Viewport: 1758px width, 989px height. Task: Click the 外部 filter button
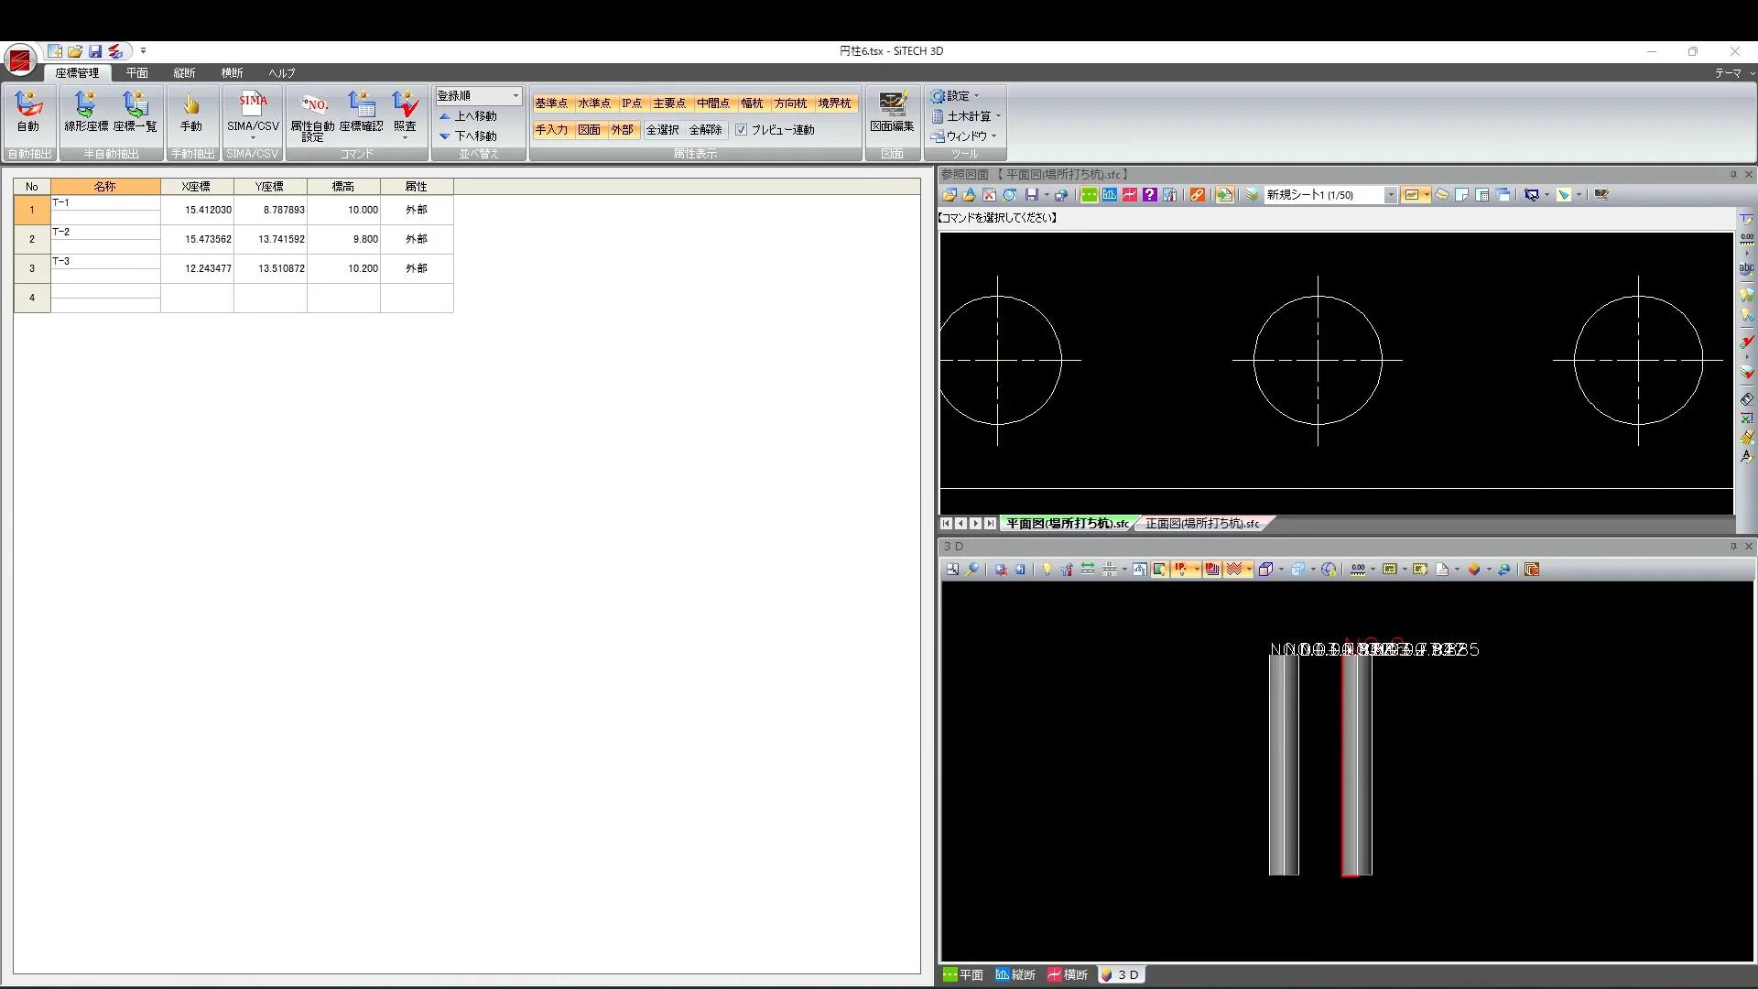coord(623,130)
